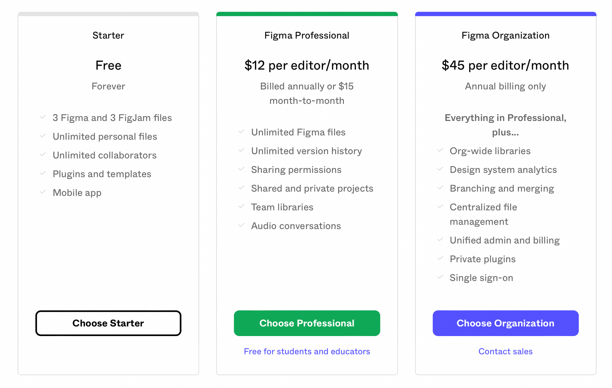The width and height of the screenshot is (612, 388).
Task: Click checkmark next to Single sign-on
Action: (x=440, y=277)
